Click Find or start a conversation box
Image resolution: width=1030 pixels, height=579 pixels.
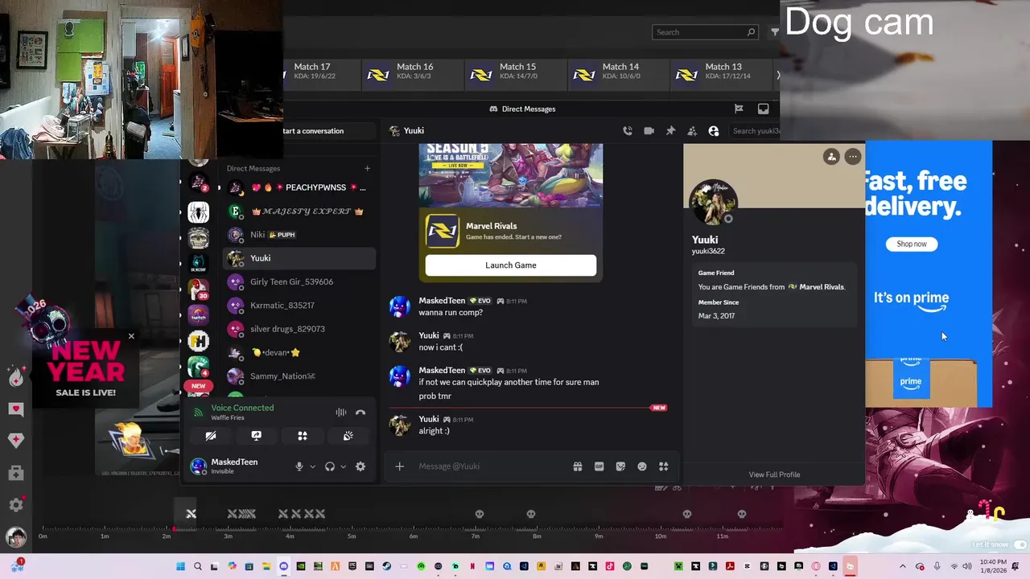coord(328,131)
